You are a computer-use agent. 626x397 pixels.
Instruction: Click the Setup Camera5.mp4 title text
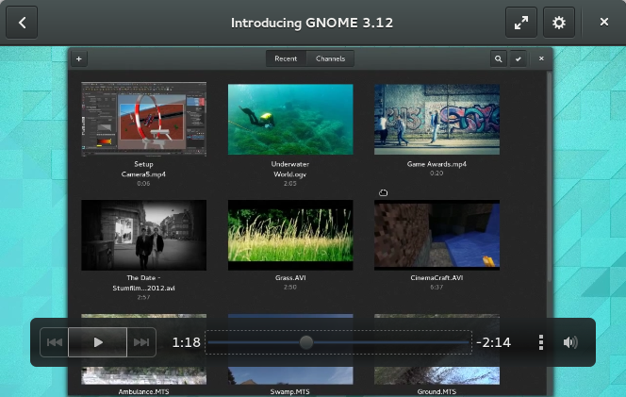tap(143, 169)
